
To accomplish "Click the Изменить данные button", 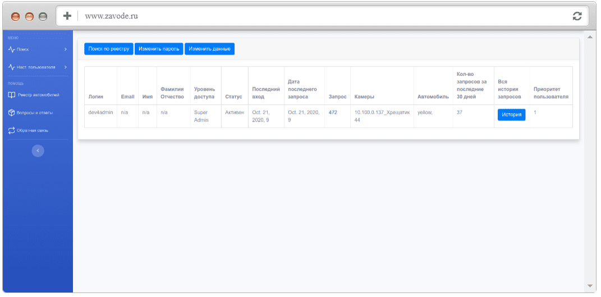I will point(210,49).
